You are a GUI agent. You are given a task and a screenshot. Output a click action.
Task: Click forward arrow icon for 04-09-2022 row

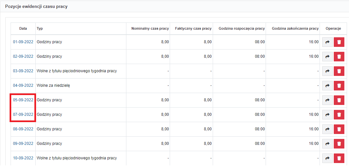(327, 85)
